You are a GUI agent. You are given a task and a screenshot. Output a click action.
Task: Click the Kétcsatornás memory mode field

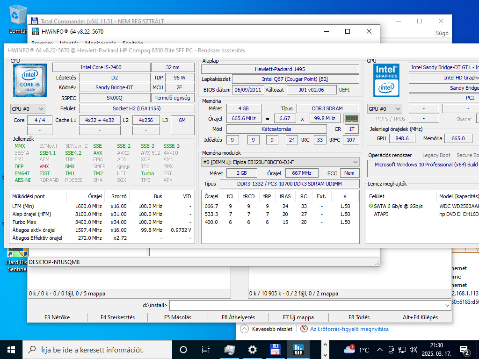(276, 129)
